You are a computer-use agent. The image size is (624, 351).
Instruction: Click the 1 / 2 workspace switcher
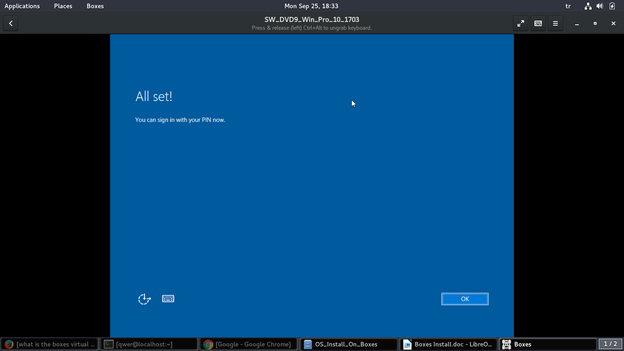pos(610,344)
